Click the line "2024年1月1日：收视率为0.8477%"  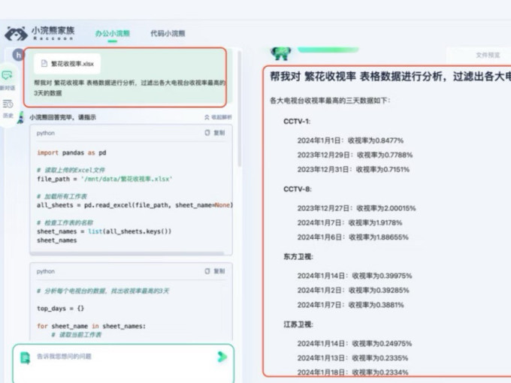click(350, 140)
